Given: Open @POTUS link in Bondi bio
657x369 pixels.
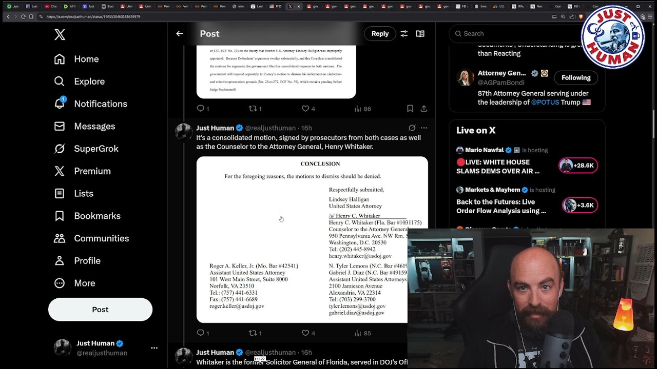Looking at the screenshot, I should click(x=544, y=102).
